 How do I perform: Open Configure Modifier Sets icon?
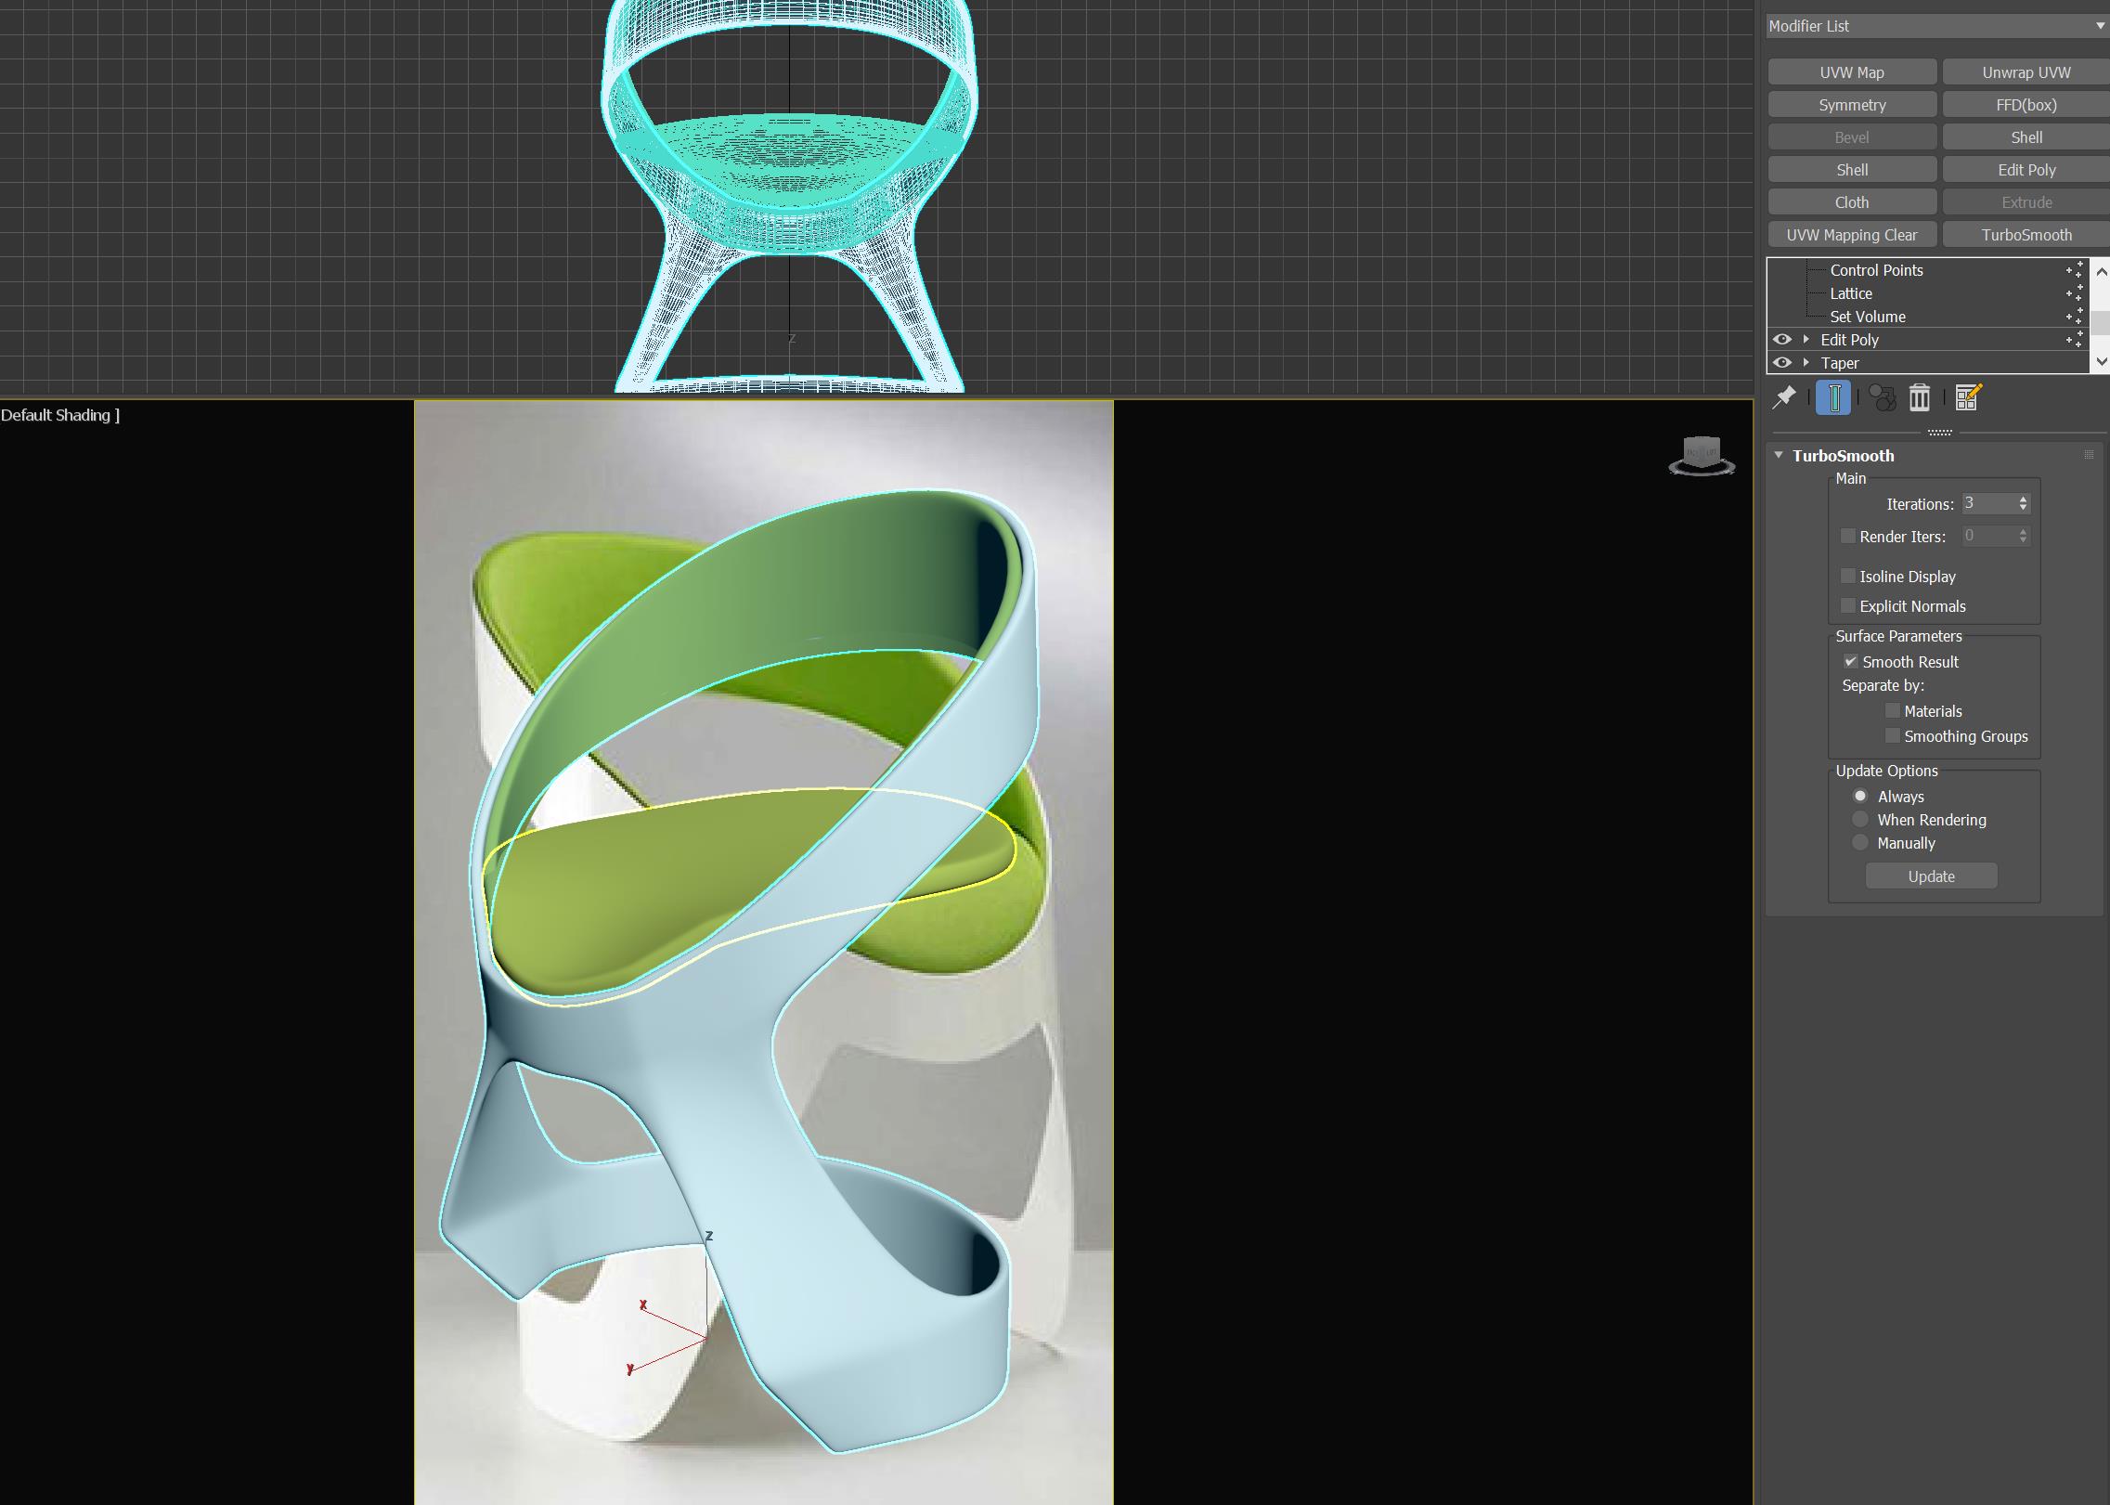pos(1968,397)
